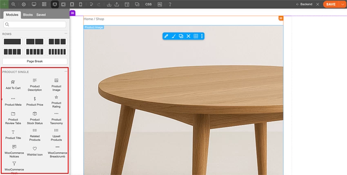Switch to the Modules tab
Image resolution: width=347 pixels, height=175 pixels.
(x=12, y=15)
